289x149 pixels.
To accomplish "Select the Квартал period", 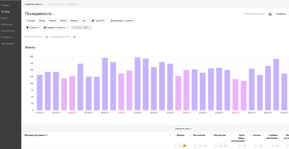I will click(x=74, y=21).
